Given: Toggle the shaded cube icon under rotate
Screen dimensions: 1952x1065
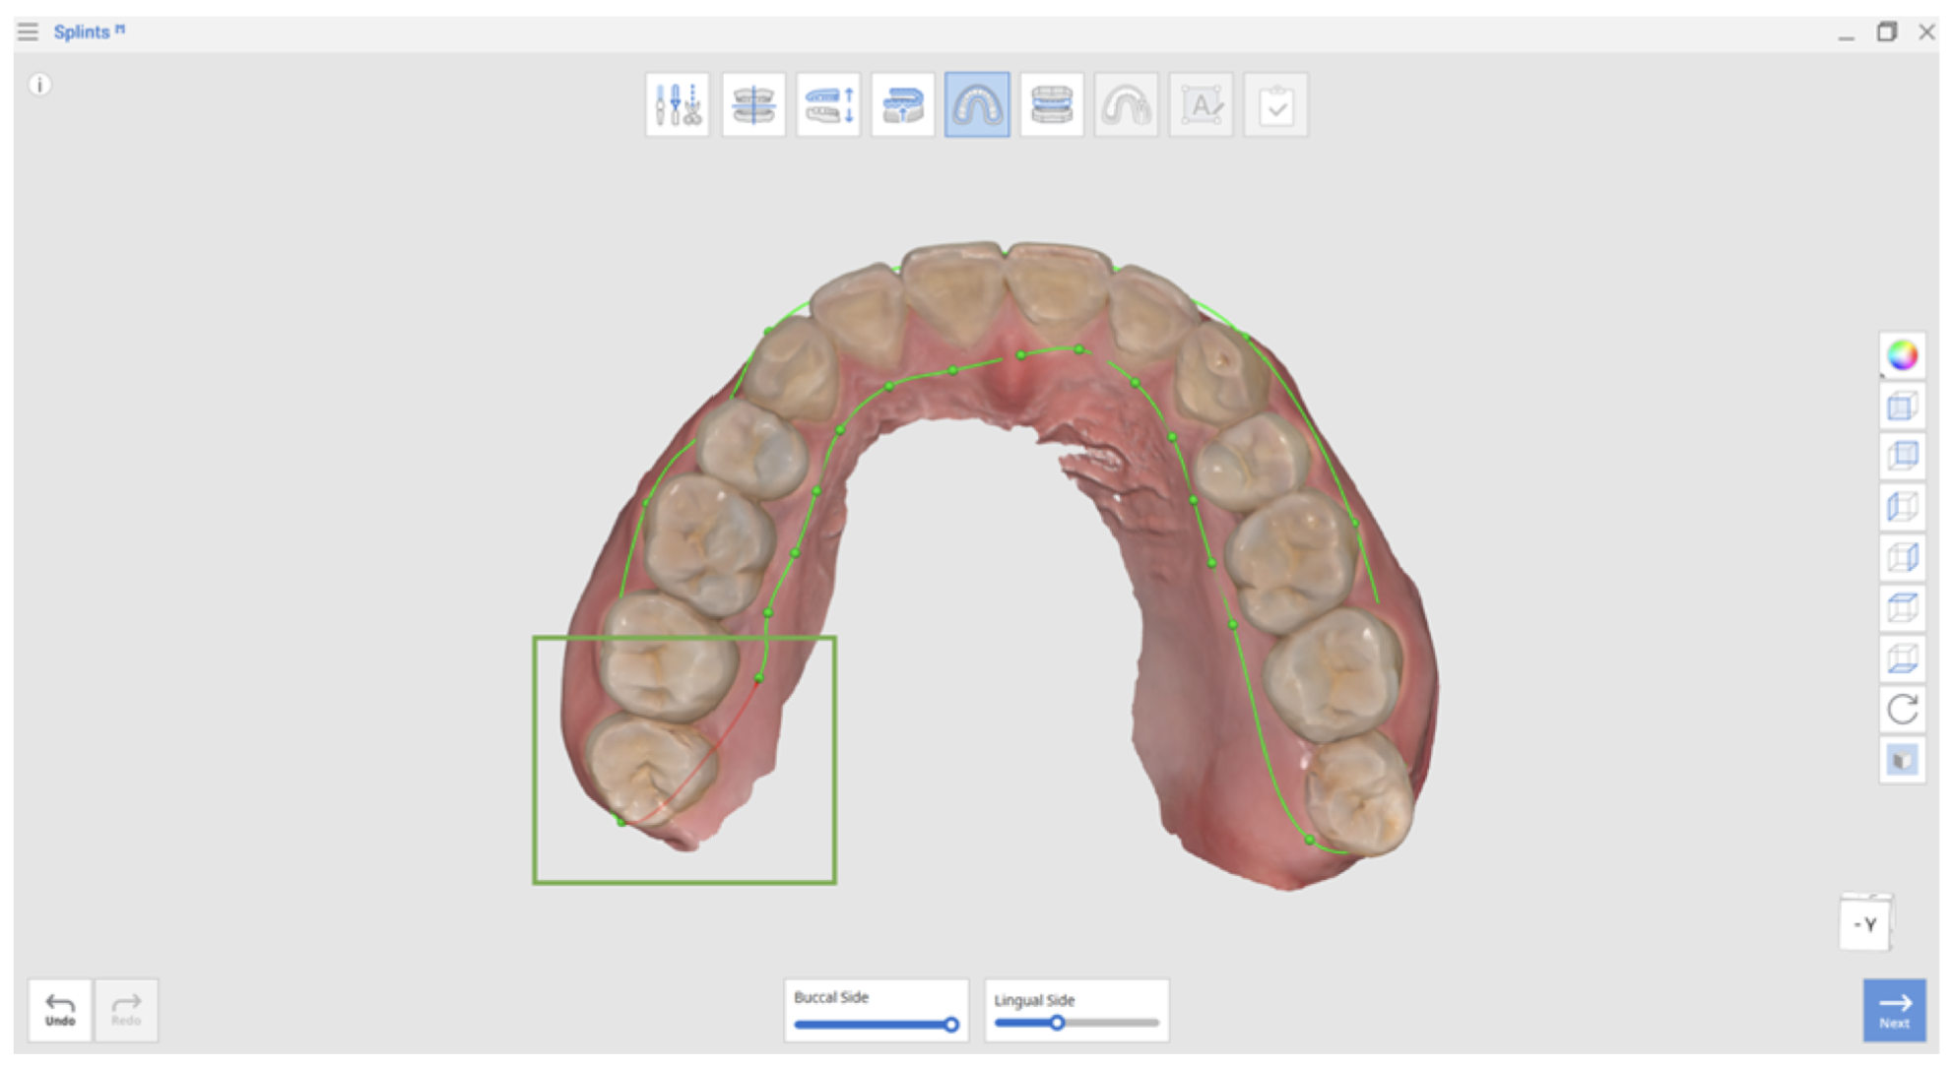Looking at the screenshot, I should pyautogui.click(x=1903, y=760).
